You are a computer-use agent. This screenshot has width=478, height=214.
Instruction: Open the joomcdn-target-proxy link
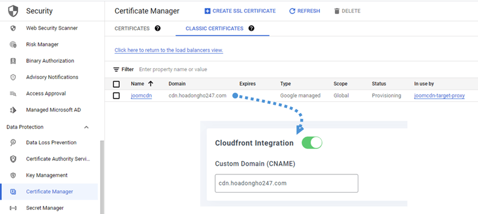pos(439,96)
